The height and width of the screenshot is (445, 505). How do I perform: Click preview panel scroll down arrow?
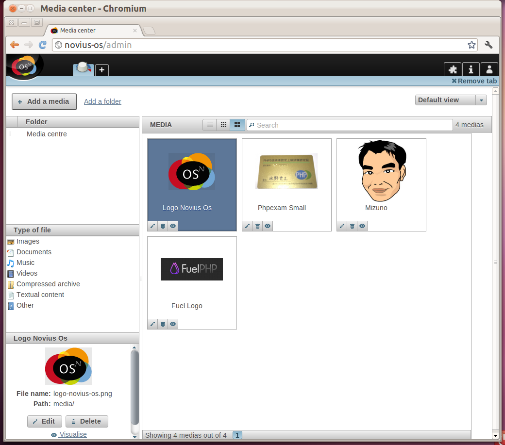point(135,437)
